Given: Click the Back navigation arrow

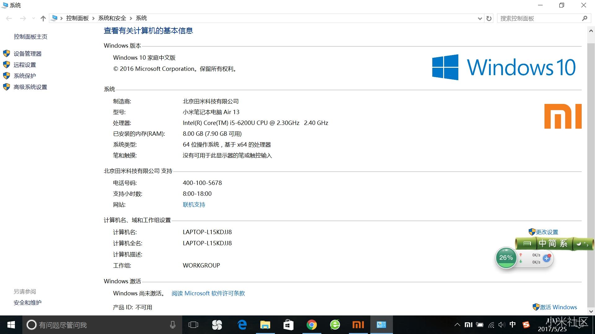Looking at the screenshot, I should pos(9,18).
